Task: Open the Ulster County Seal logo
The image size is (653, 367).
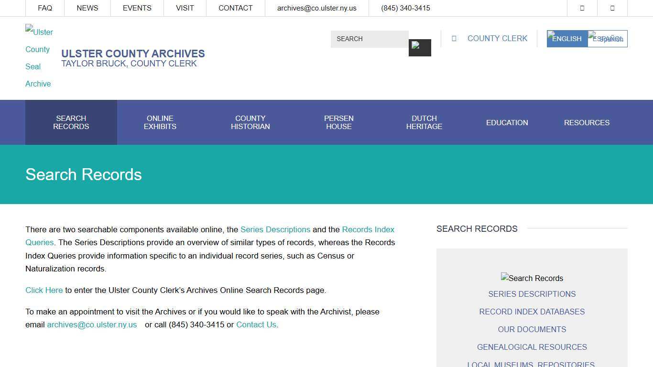Action: (x=38, y=57)
